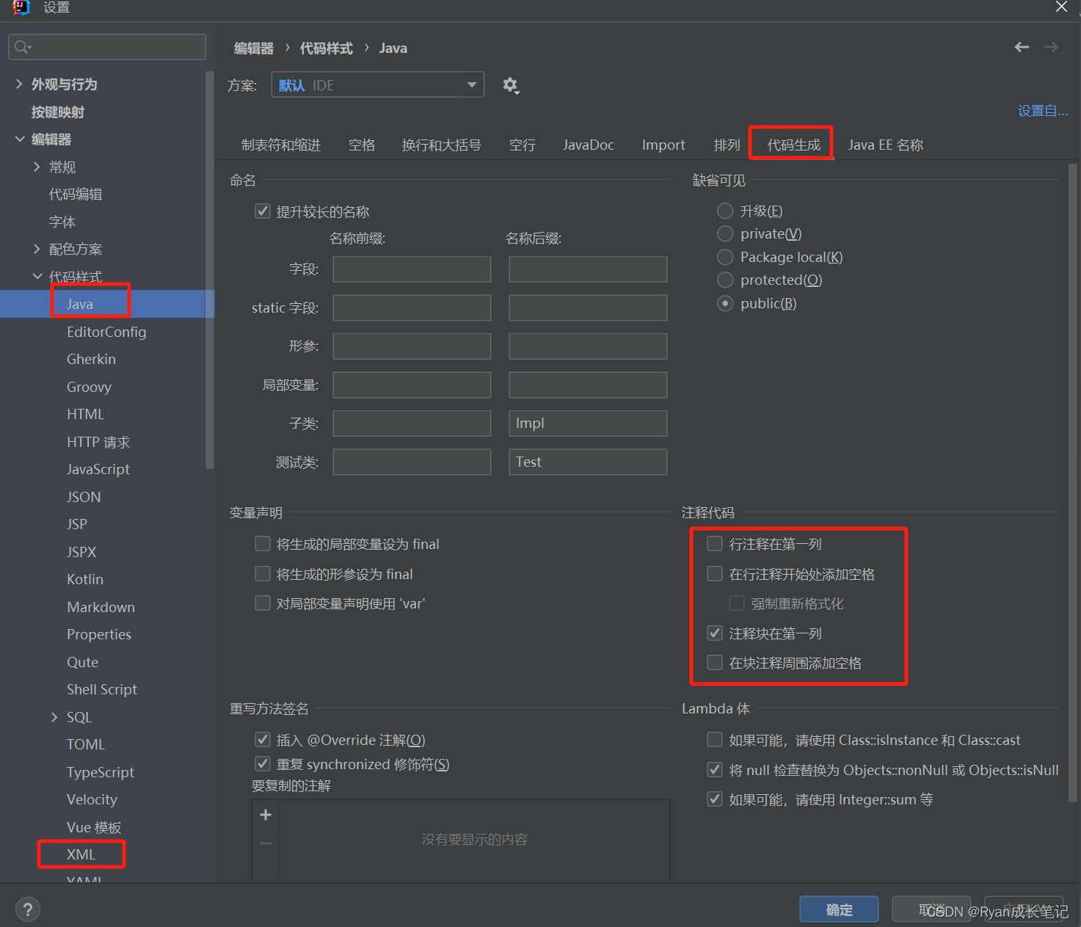Open the 方案 scheme dropdown
The height and width of the screenshot is (927, 1081).
click(x=378, y=85)
